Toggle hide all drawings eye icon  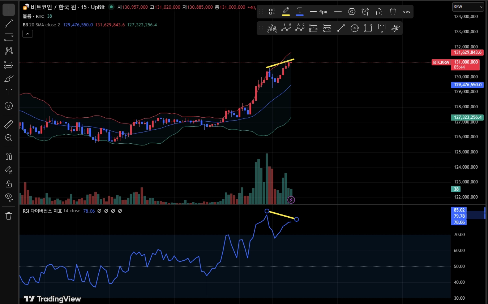pos(9,197)
